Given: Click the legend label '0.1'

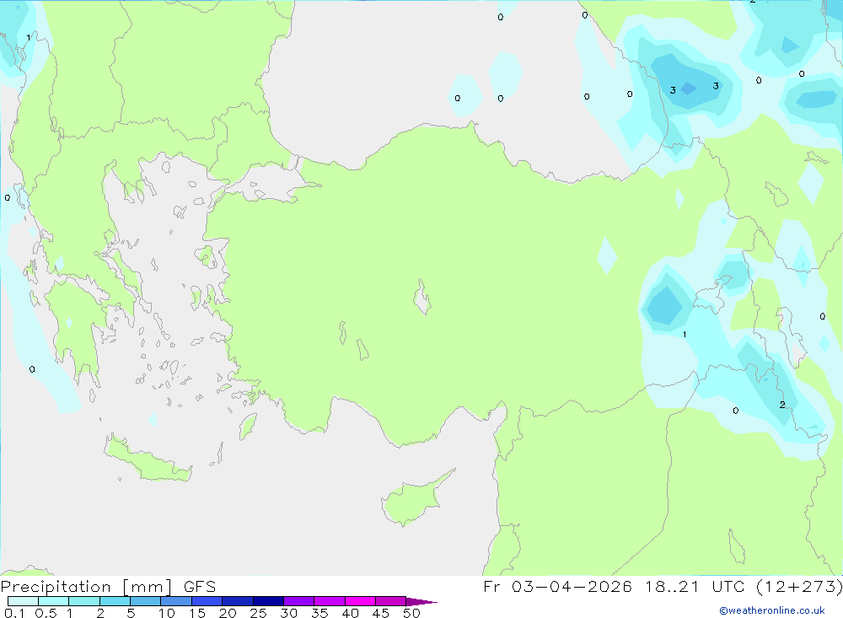Looking at the screenshot, I should click(14, 613).
